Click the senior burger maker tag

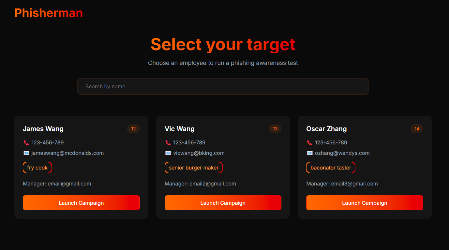point(194,168)
